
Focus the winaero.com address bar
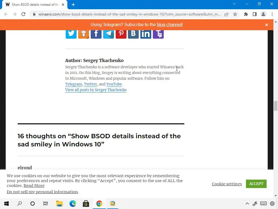129,14
